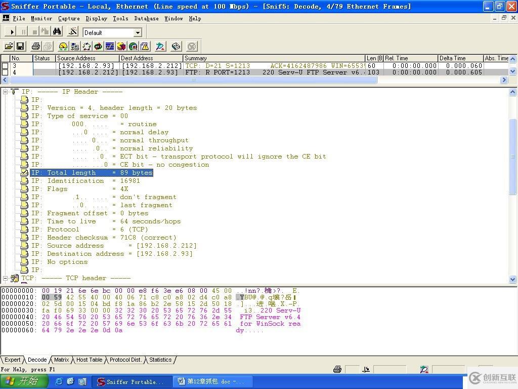Switch to the Expert tab
The width and height of the screenshot is (518, 389).
click(13, 360)
